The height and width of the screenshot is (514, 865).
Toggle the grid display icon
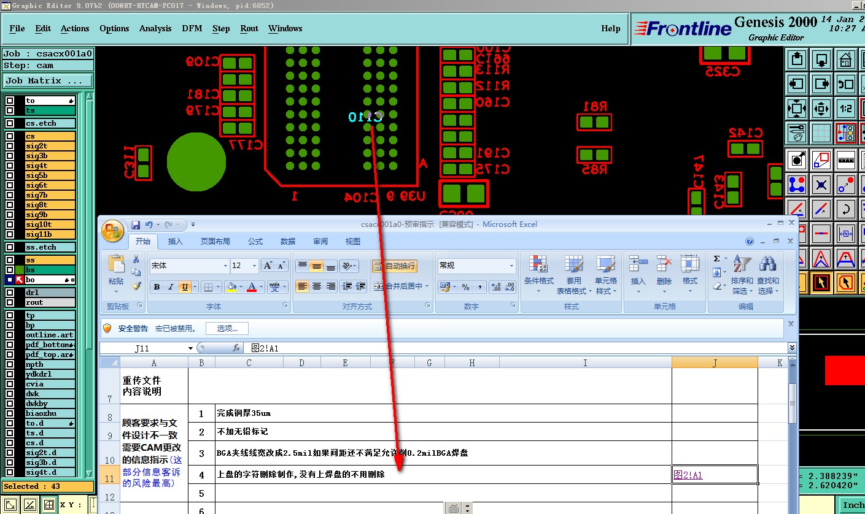click(x=821, y=133)
